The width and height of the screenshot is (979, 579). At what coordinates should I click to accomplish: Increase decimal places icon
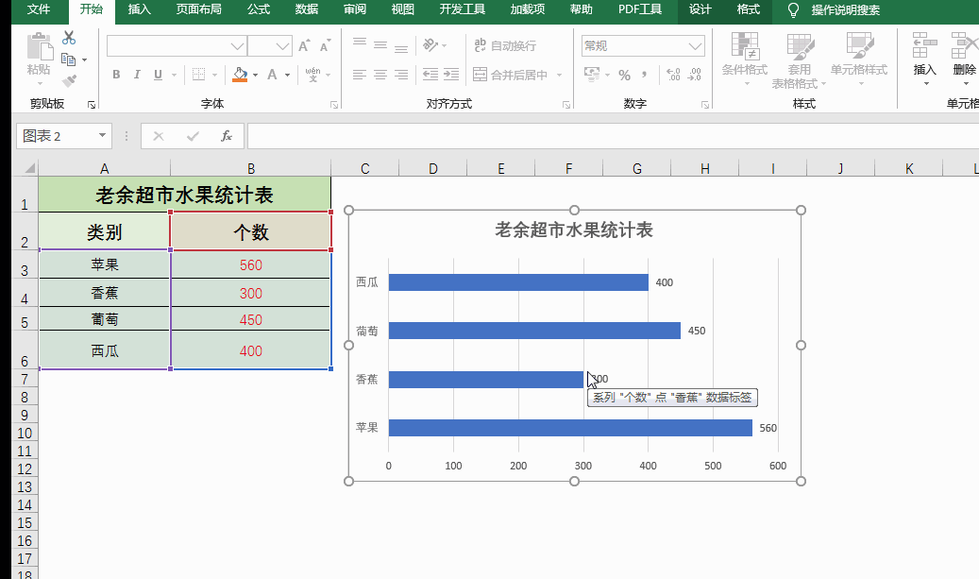coord(673,75)
